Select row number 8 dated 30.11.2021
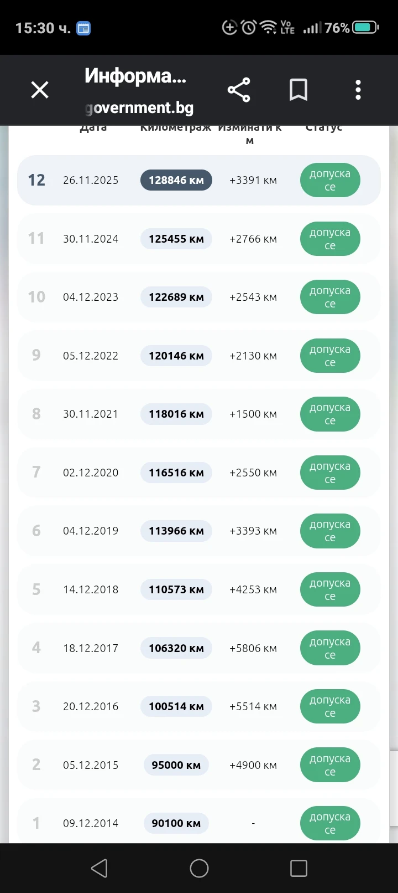This screenshot has width=398, height=893. (x=199, y=414)
